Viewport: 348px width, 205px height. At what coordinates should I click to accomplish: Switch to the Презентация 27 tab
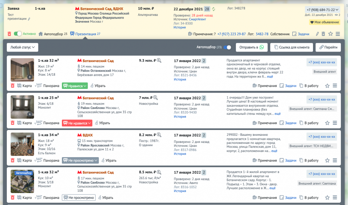click(85, 34)
